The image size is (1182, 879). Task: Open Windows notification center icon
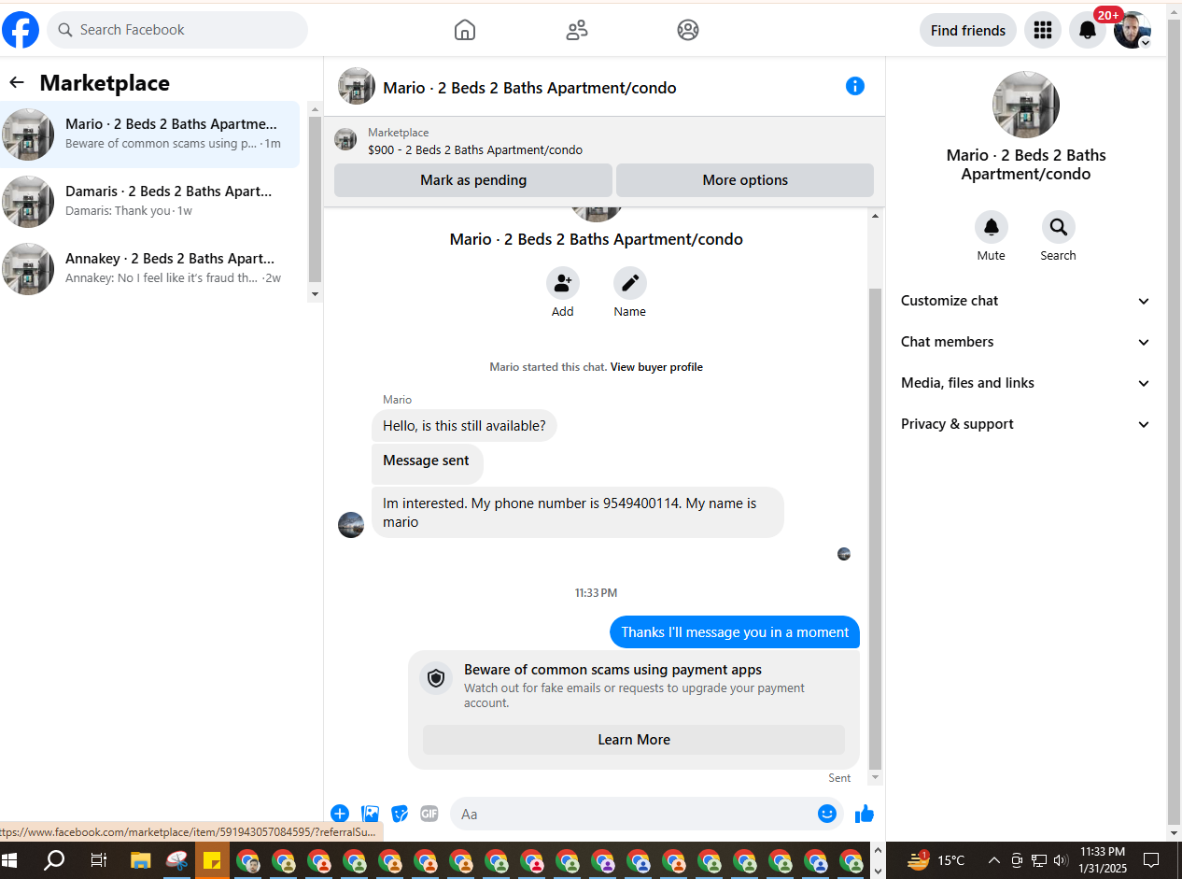click(x=1151, y=860)
